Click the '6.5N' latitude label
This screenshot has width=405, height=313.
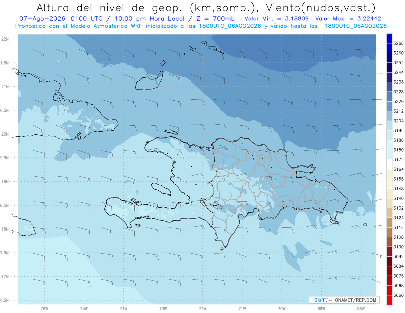(5, 301)
